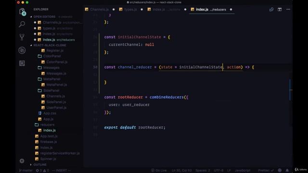Close the index.js reducers tab via its dot
The height and width of the screenshot is (173, 308).
click(x=231, y=10)
